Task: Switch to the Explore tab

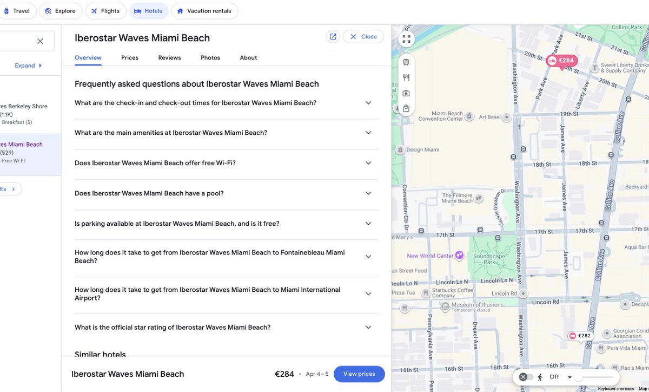Action: [x=61, y=11]
